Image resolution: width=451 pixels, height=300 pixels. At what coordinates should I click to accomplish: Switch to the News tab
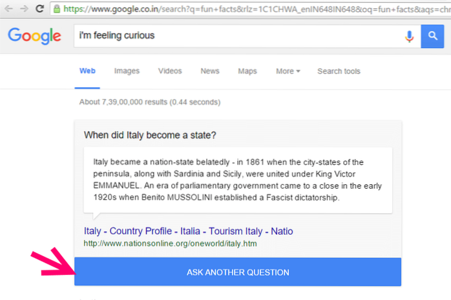[x=210, y=71]
